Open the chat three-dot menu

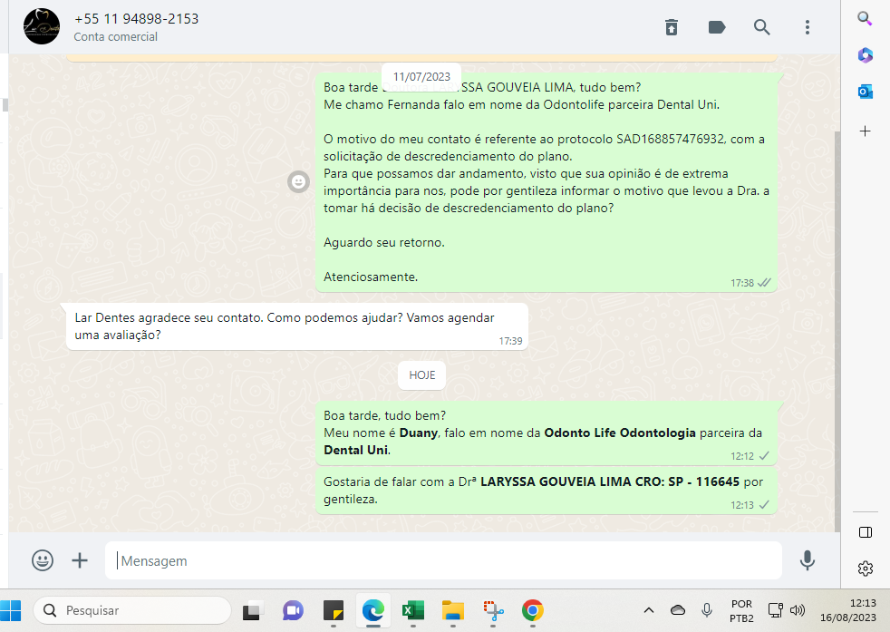(808, 26)
